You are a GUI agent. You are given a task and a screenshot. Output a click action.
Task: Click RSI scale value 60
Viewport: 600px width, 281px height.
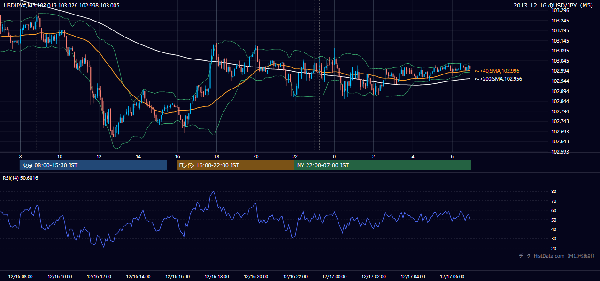[x=554, y=210]
